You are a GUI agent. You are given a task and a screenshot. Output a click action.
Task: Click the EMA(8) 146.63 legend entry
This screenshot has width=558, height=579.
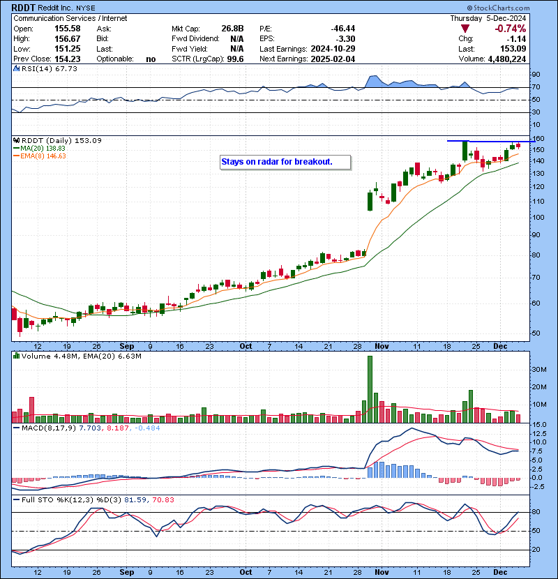(x=40, y=156)
